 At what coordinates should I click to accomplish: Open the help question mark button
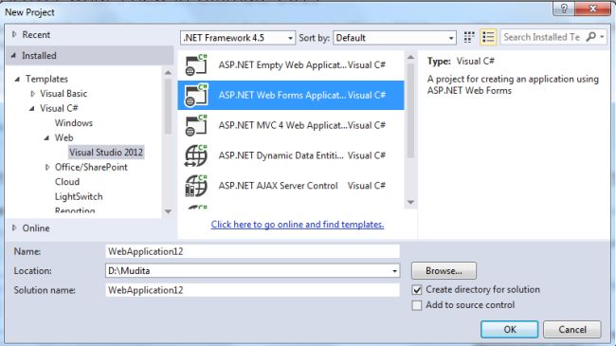pyautogui.click(x=564, y=9)
